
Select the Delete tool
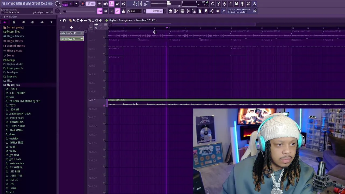(x=78, y=20)
